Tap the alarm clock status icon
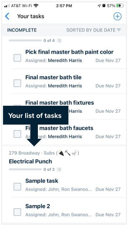Viewport: 128px width, 225px height. [x=104, y=6]
